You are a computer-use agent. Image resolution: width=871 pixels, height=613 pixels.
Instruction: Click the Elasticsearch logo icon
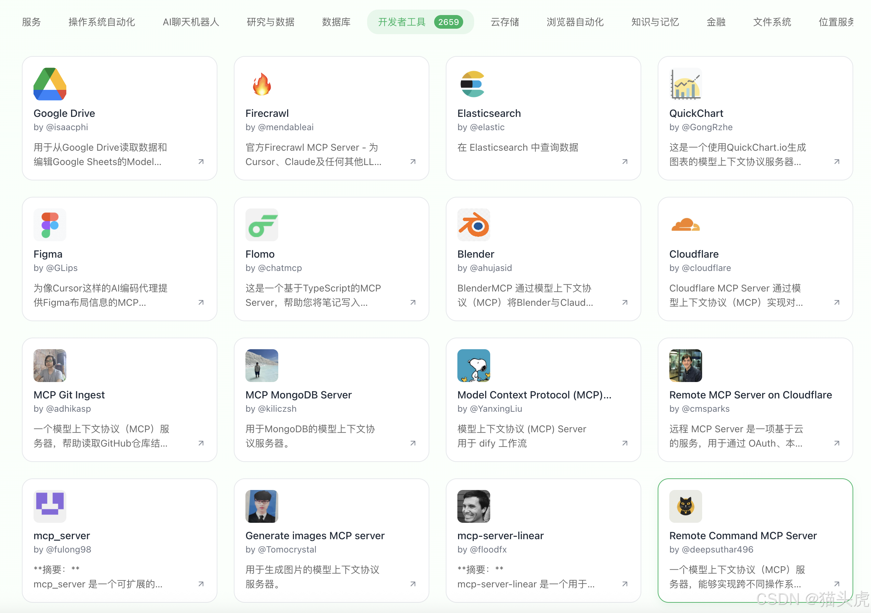[x=473, y=84]
